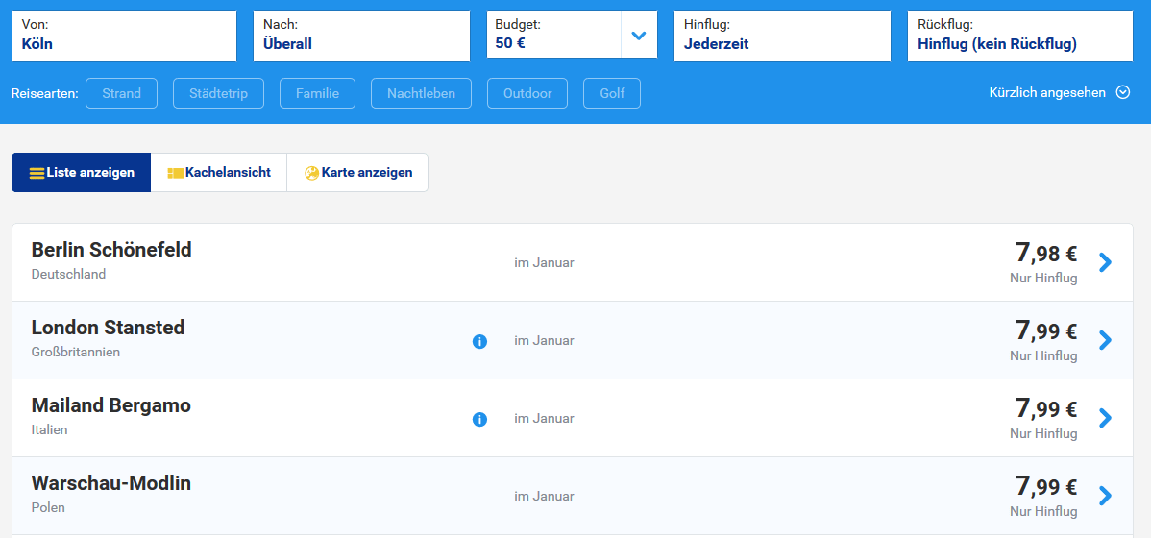This screenshot has height=538, width=1151.
Task: Click the Reisearten label
Action: [x=45, y=93]
